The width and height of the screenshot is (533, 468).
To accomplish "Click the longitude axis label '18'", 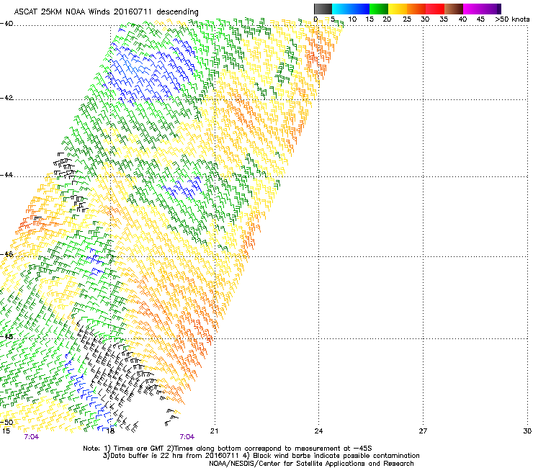I will coord(110,431).
